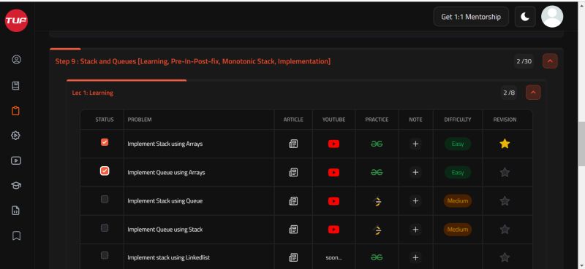Open the LeetCode practice for Implement Queue using Stack
The height and width of the screenshot is (269, 585).
(377, 230)
